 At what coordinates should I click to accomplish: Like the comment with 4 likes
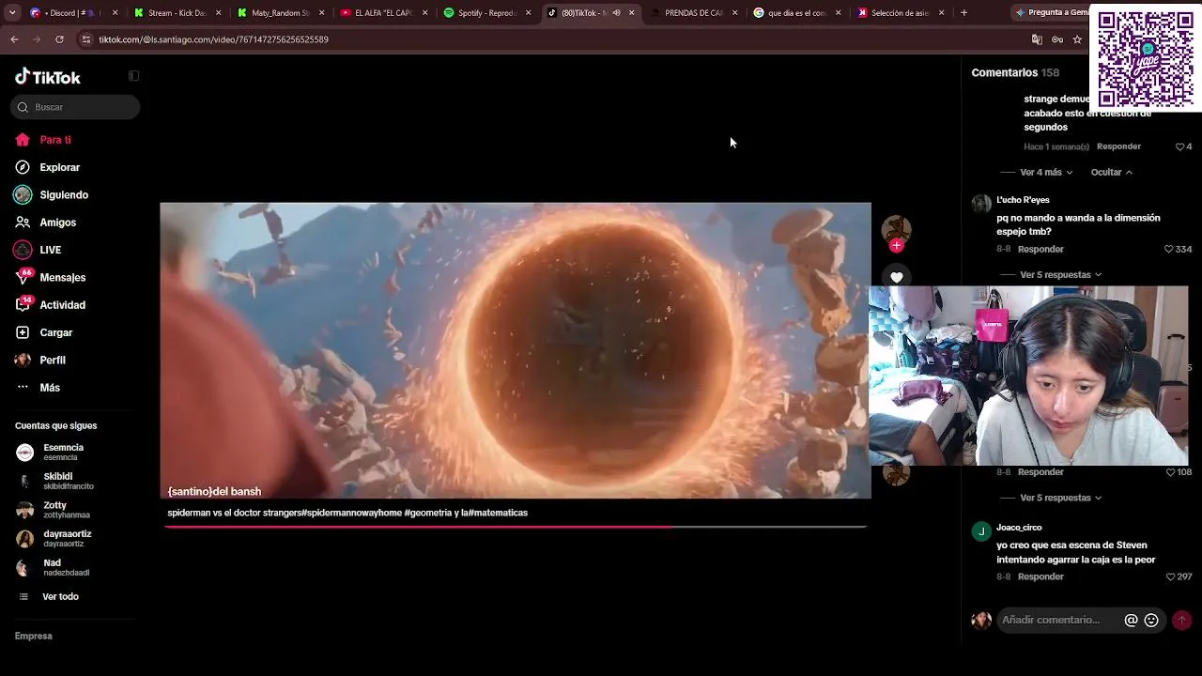pos(1180,146)
